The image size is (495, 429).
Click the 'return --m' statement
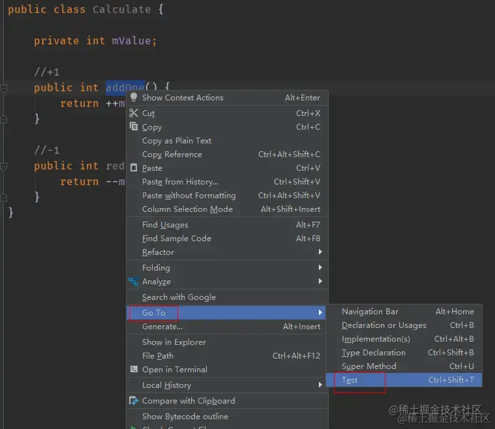click(93, 181)
